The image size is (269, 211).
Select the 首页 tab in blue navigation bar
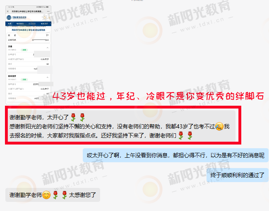(x=10, y=24)
